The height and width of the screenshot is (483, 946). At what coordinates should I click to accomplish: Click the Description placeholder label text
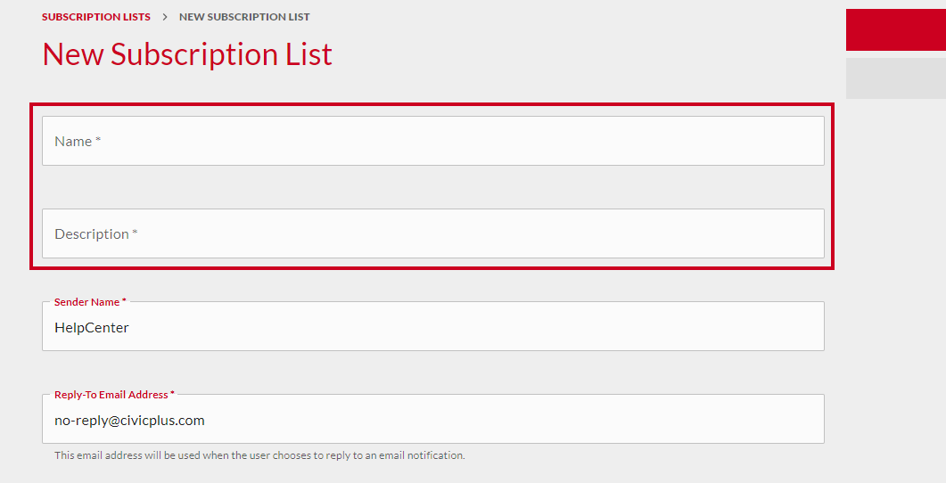[x=92, y=234]
